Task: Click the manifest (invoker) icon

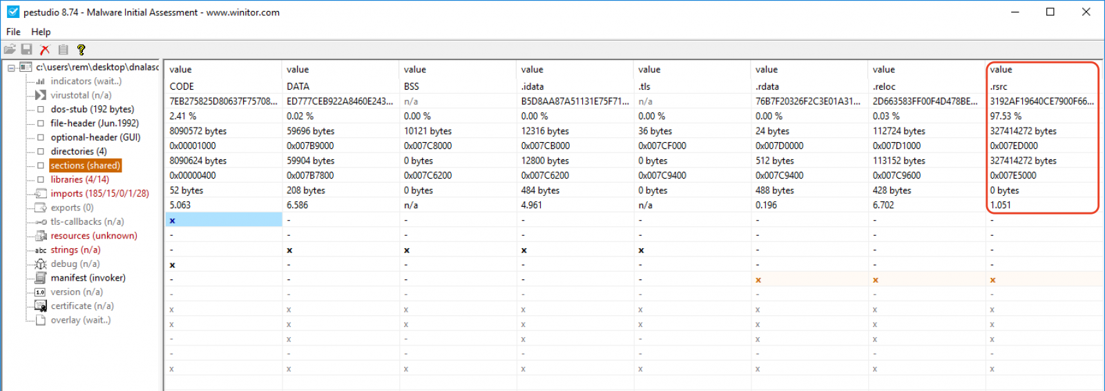Action: (x=41, y=278)
